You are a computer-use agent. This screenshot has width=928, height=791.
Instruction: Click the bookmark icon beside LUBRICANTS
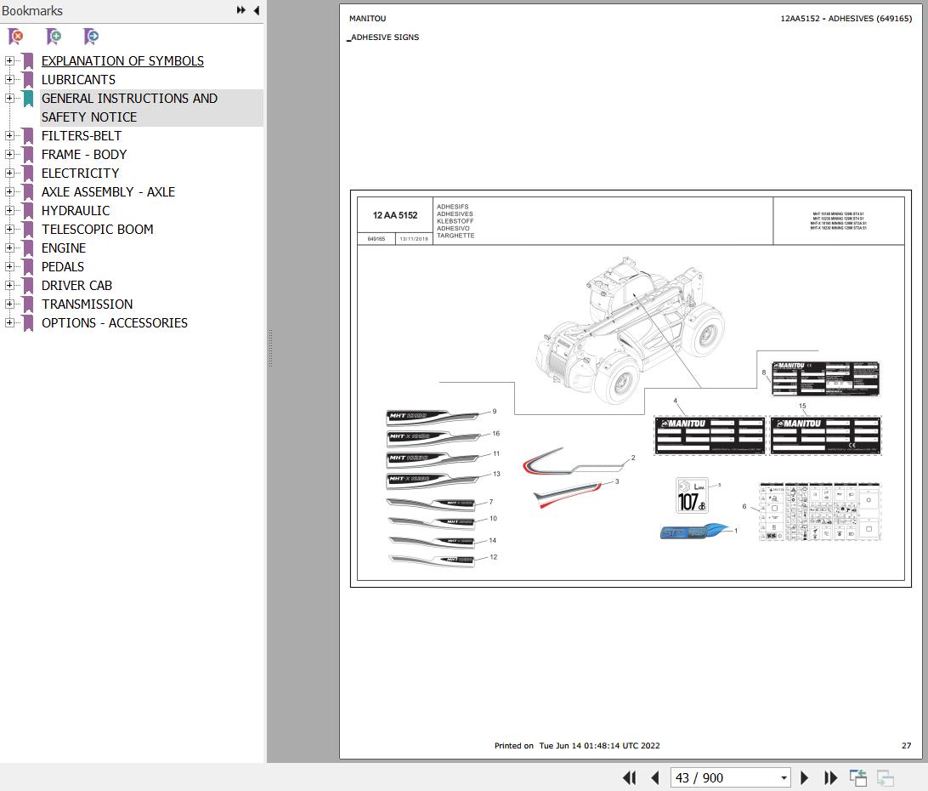tap(28, 79)
